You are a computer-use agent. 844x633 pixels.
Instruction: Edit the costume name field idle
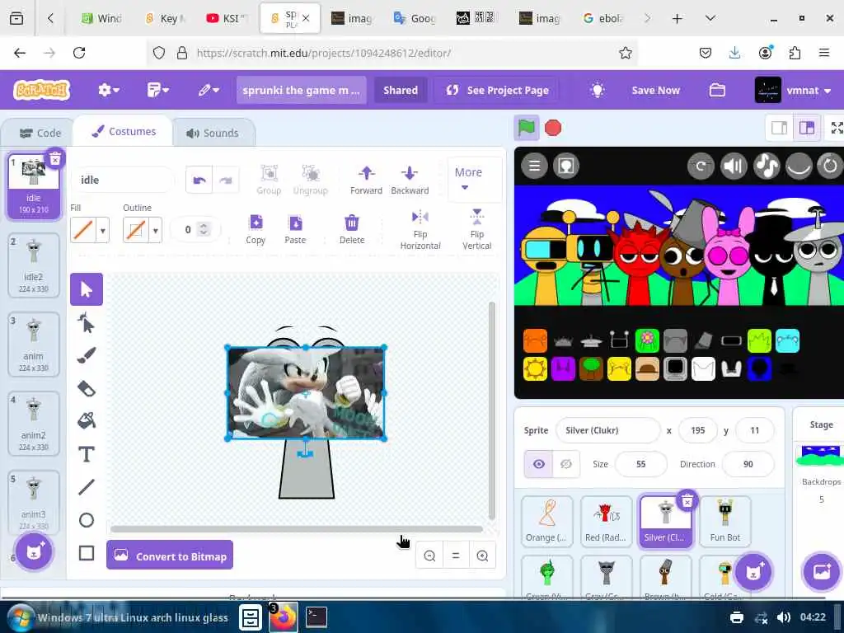pyautogui.click(x=123, y=180)
